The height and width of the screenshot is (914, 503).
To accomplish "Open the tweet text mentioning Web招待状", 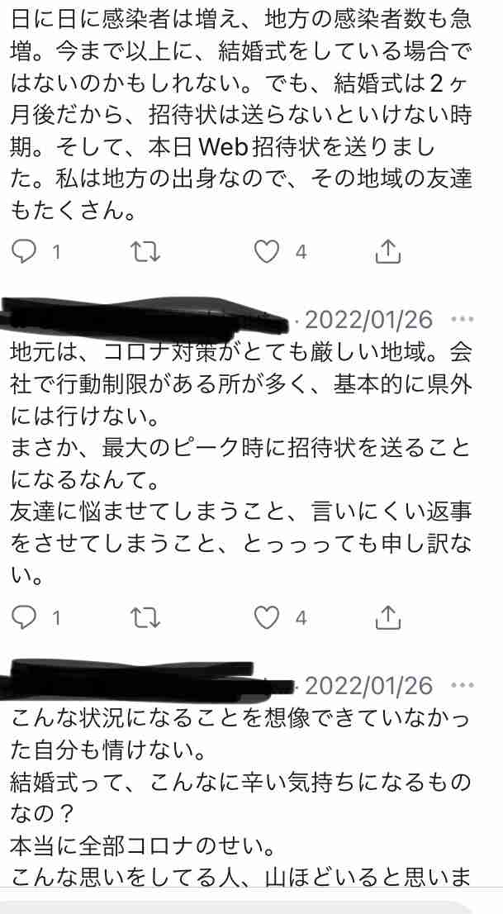I will click(x=241, y=110).
